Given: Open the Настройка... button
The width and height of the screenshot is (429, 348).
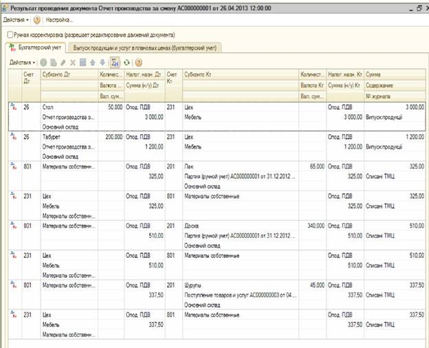Looking at the screenshot, I should (59, 20).
